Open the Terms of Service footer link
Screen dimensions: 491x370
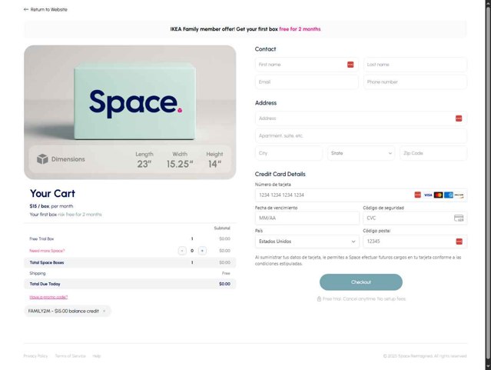coord(70,356)
